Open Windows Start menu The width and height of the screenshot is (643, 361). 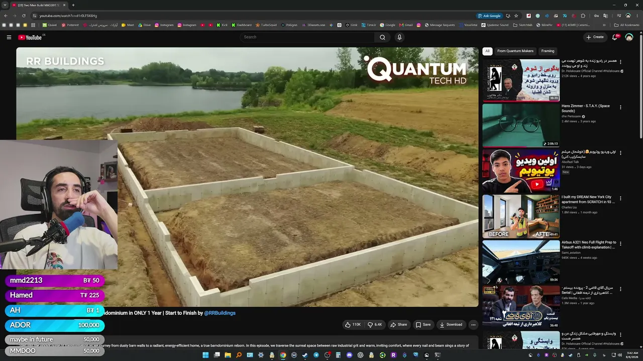[205, 355]
